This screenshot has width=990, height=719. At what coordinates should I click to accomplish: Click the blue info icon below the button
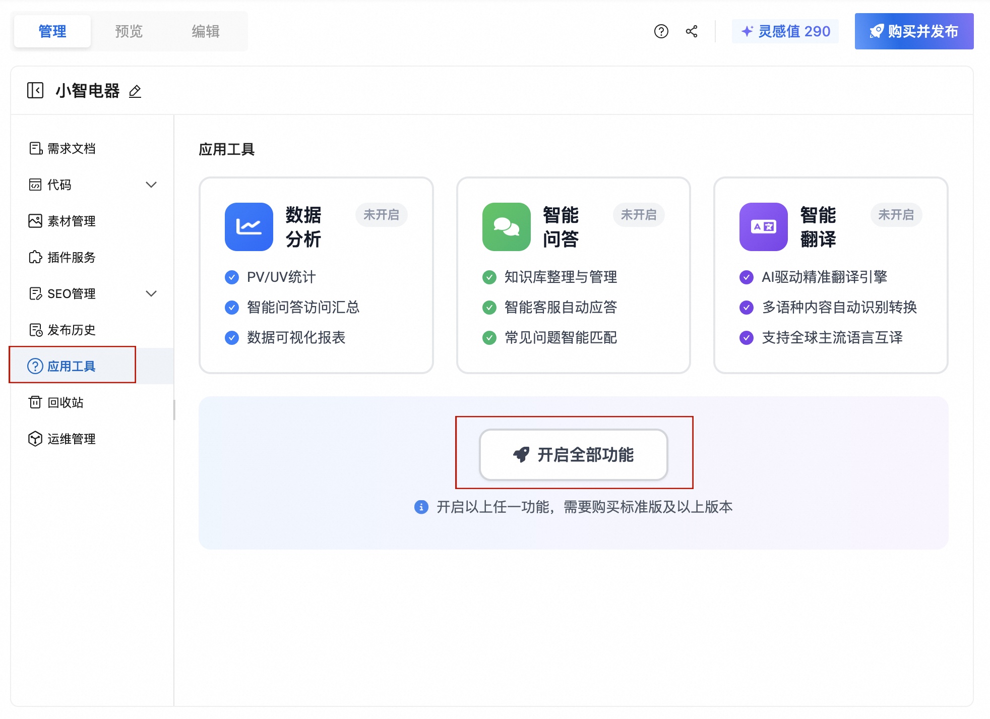(421, 507)
